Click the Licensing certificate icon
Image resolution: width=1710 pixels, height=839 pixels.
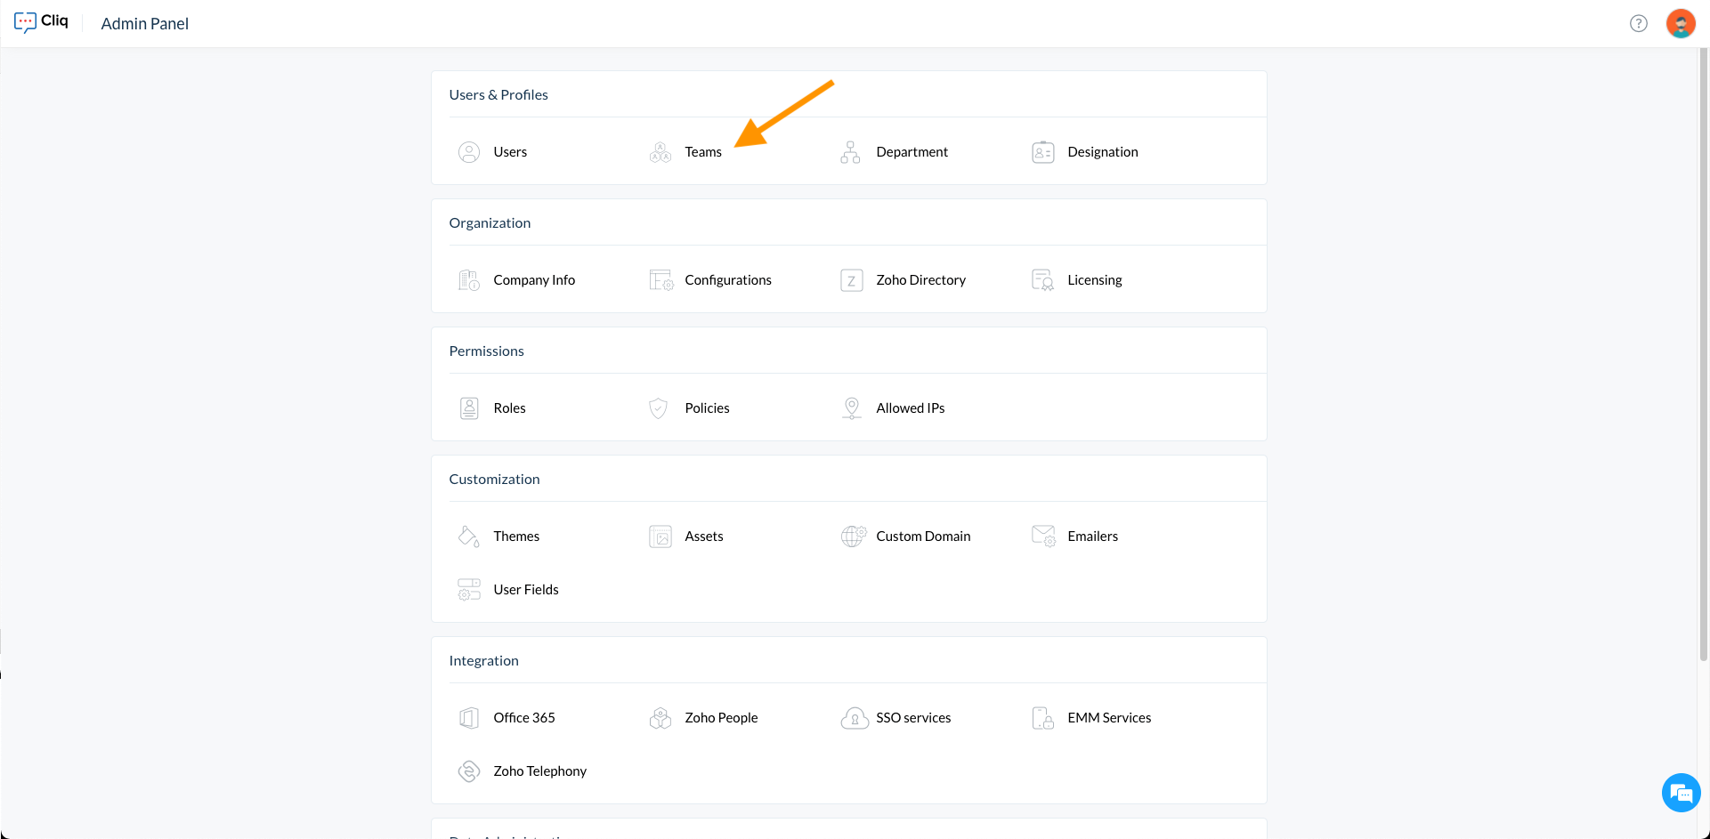tap(1043, 280)
